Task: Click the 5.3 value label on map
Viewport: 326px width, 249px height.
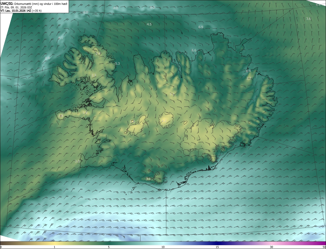Action: 117,63
